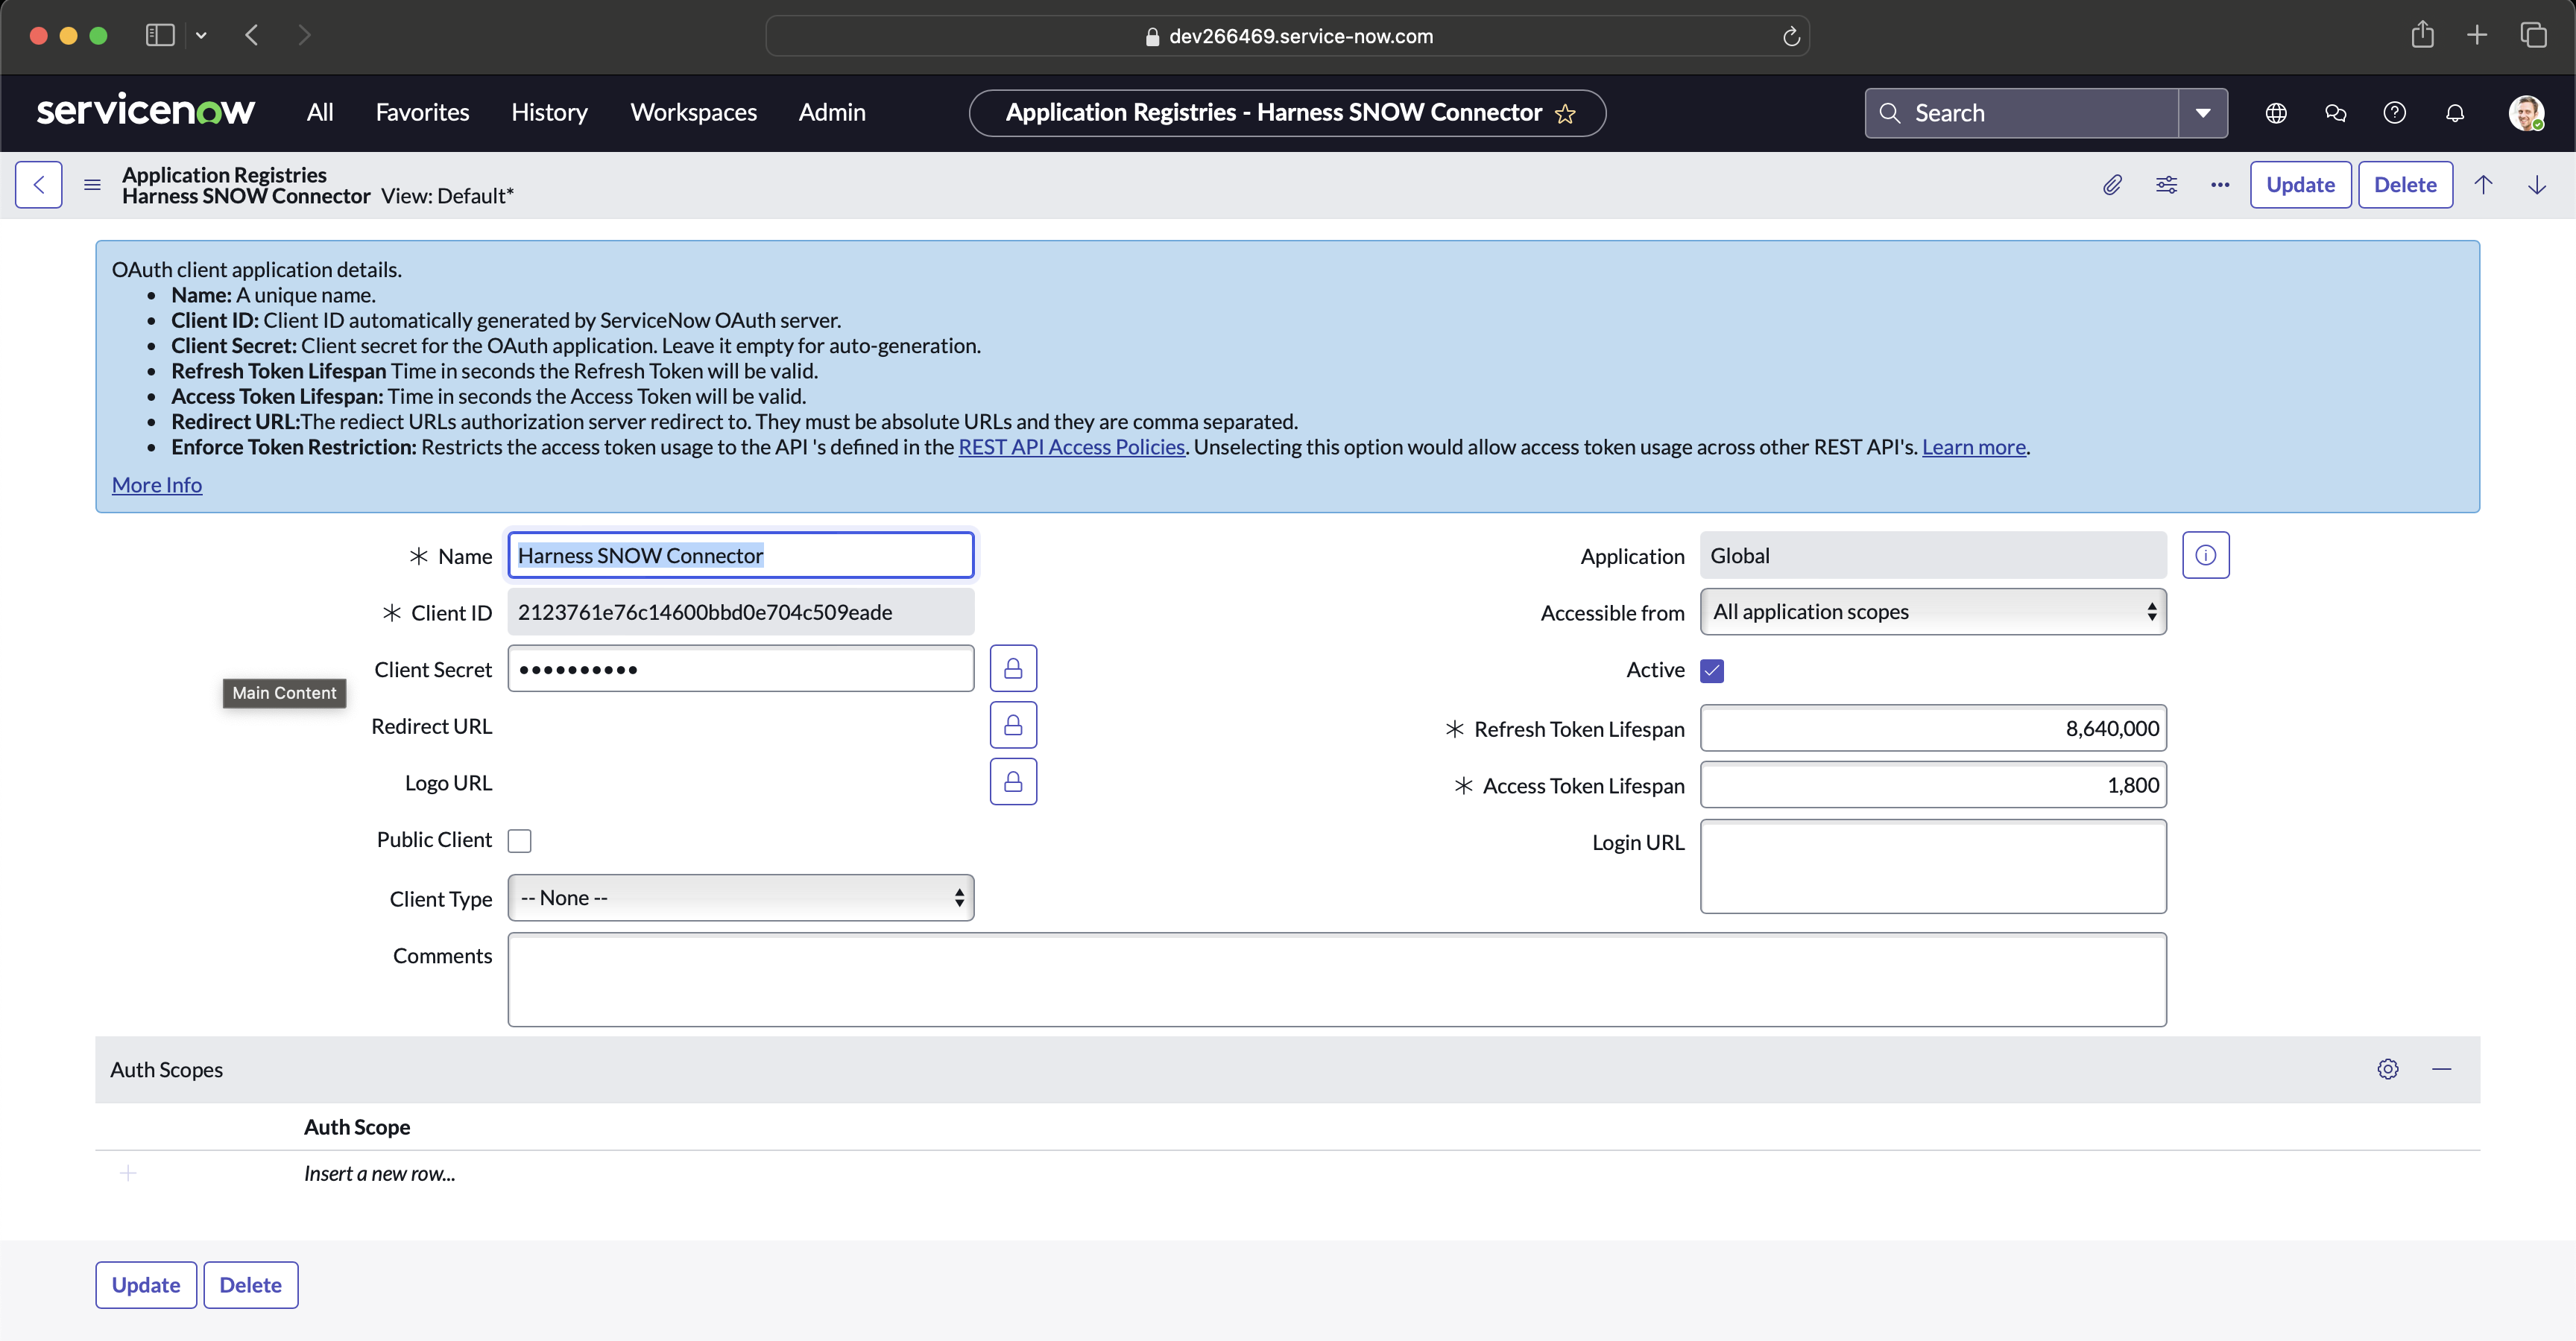Viewport: 2576px width, 1341px height.
Task: Open the History menu
Action: click(x=549, y=113)
